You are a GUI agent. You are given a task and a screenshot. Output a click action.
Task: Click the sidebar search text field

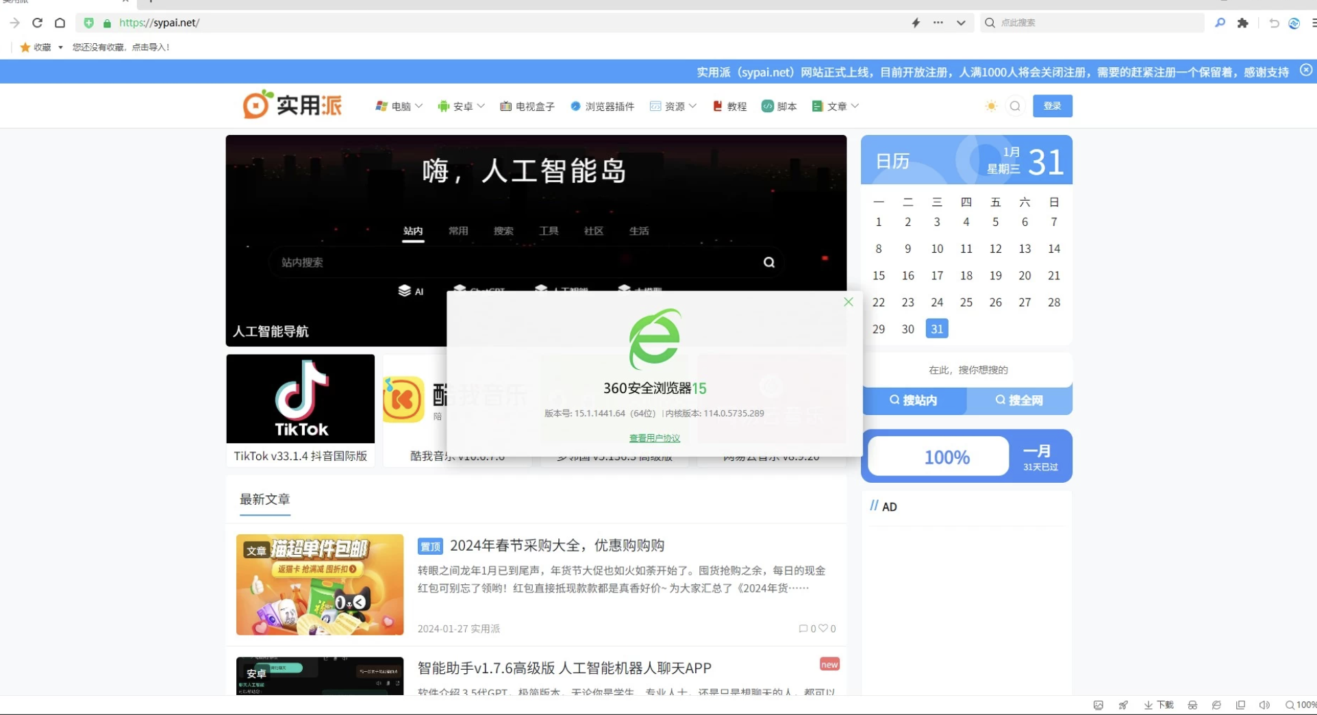[x=967, y=370]
